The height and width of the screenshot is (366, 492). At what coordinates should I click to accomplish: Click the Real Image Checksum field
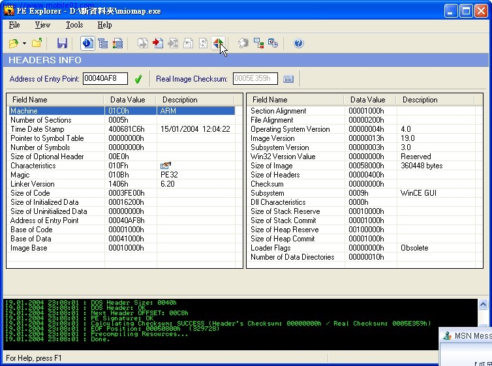pos(255,78)
